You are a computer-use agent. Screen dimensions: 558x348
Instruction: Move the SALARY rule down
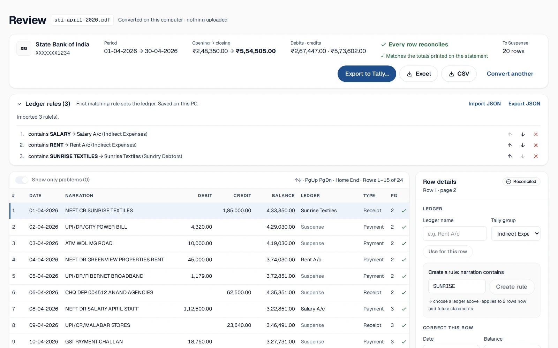pyautogui.click(x=522, y=134)
